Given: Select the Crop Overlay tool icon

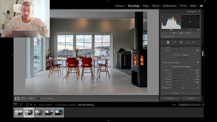Looking at the screenshot, I should [x=175, y=42].
